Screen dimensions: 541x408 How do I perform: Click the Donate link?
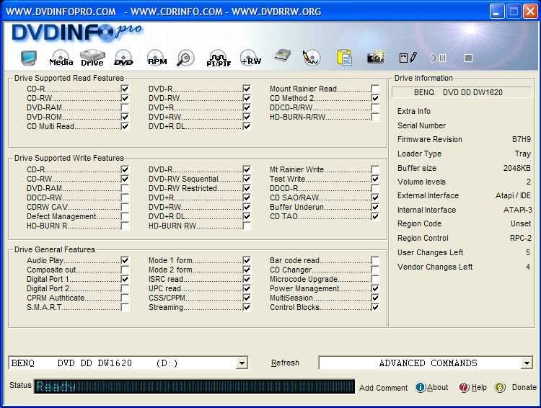coord(516,388)
